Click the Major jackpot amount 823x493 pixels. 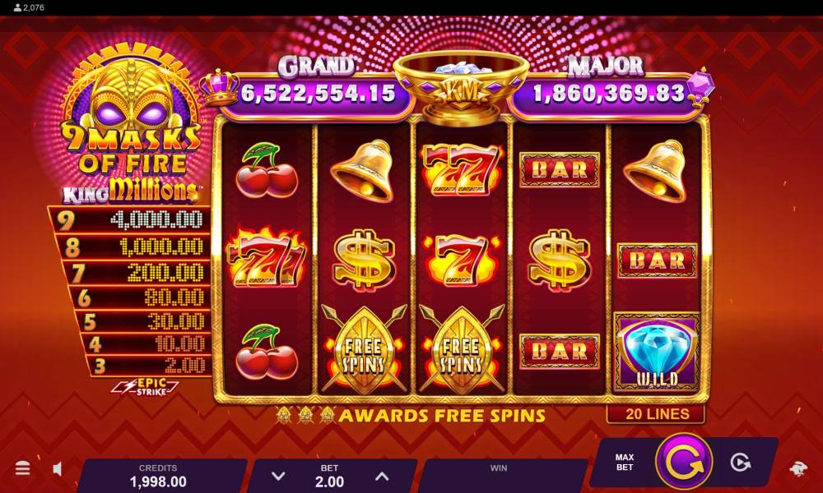click(609, 94)
